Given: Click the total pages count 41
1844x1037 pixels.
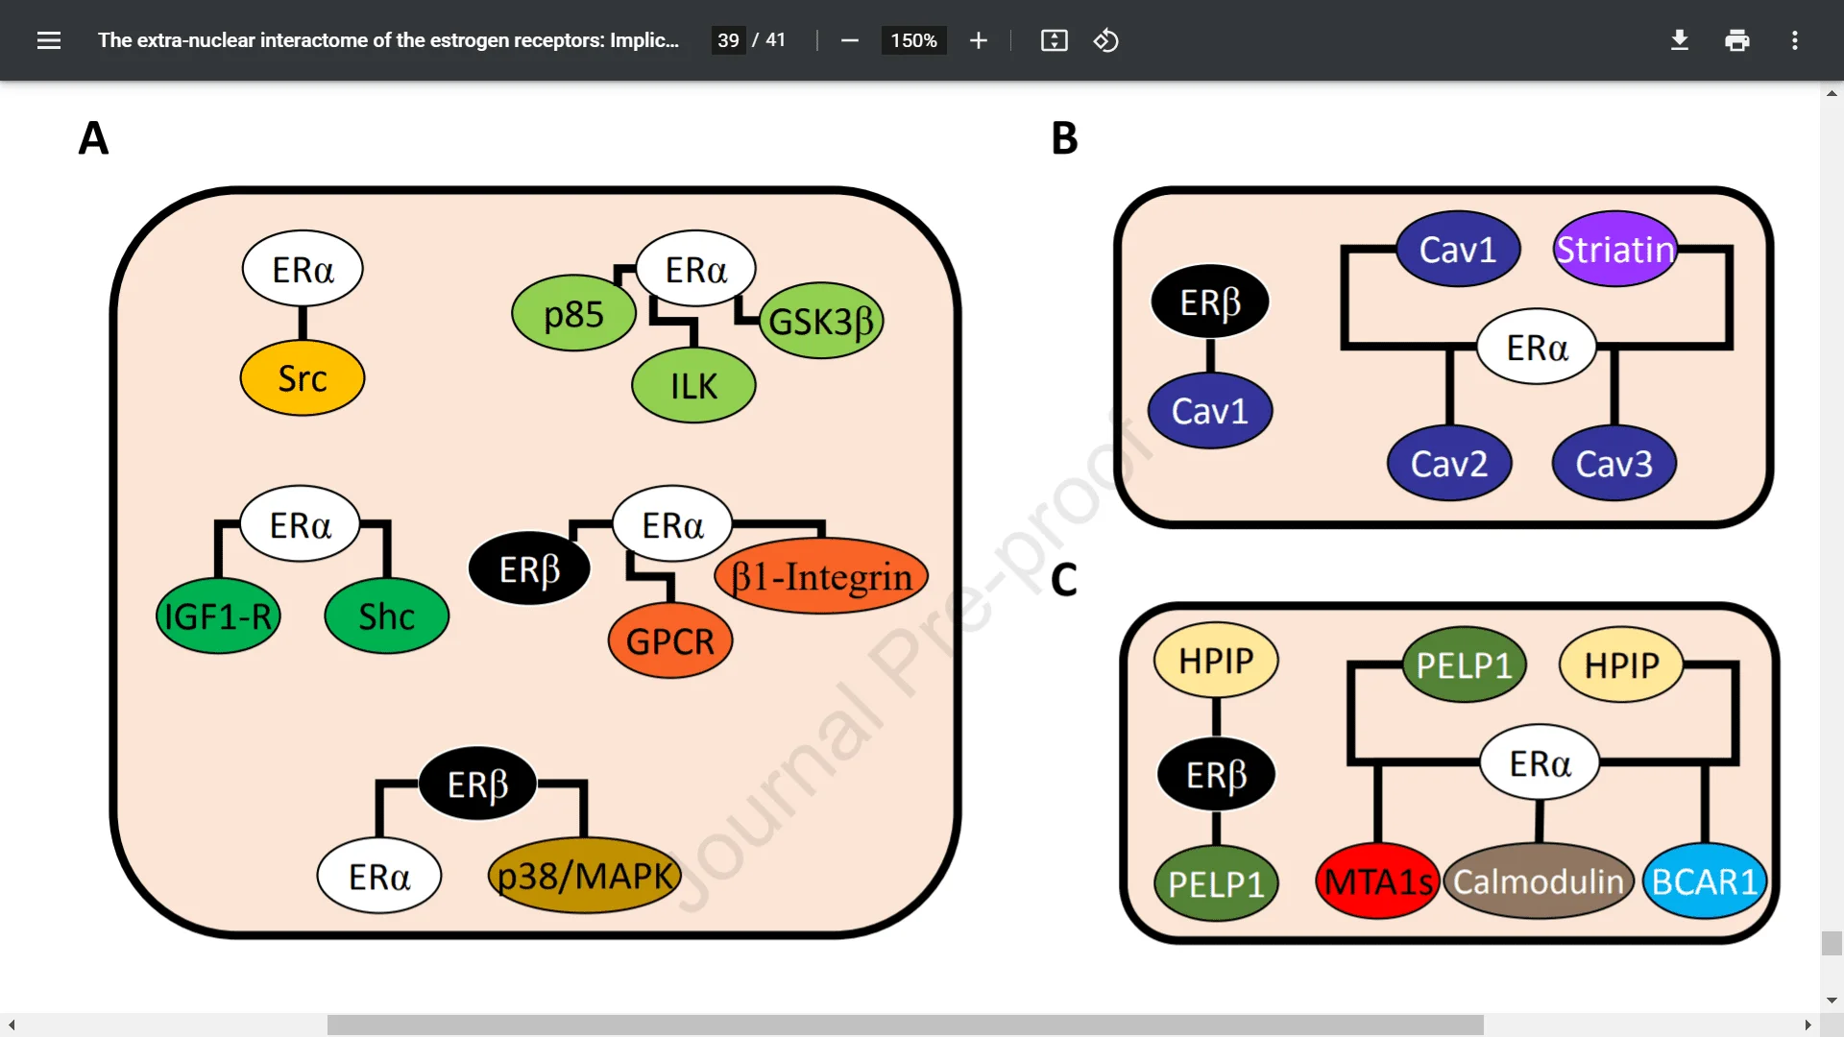Looking at the screenshot, I should [775, 40].
